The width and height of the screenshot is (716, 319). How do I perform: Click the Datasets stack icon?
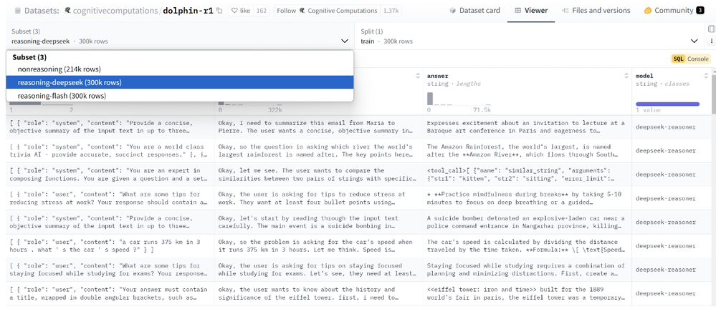coord(17,11)
